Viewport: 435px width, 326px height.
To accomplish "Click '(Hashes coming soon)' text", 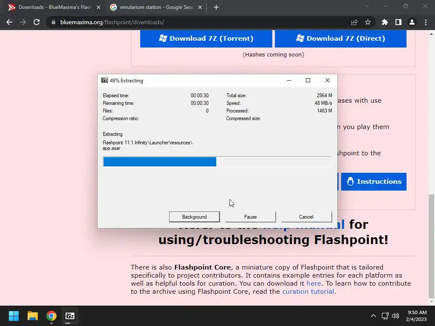I will [x=273, y=55].
